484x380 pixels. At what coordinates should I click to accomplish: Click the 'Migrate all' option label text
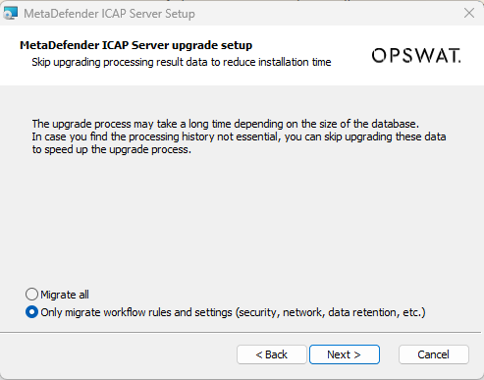[x=65, y=295]
